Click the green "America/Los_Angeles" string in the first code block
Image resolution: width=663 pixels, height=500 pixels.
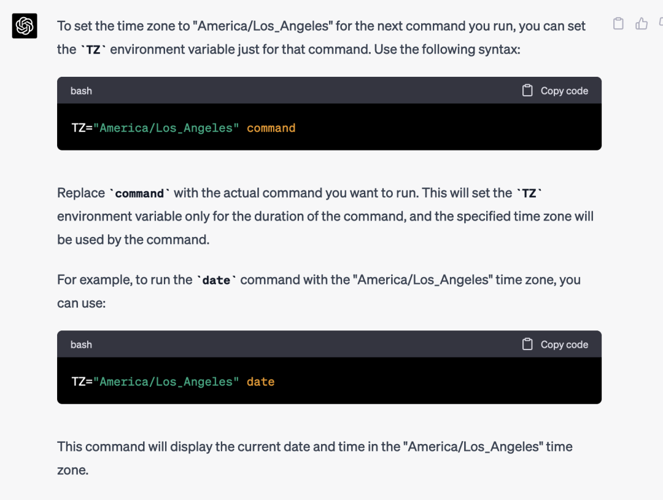[x=166, y=128]
